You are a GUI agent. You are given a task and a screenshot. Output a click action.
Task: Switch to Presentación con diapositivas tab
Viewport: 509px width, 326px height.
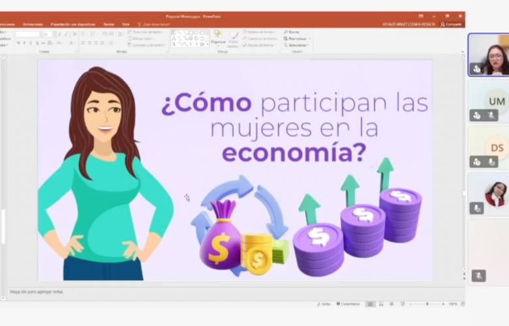coord(73,24)
